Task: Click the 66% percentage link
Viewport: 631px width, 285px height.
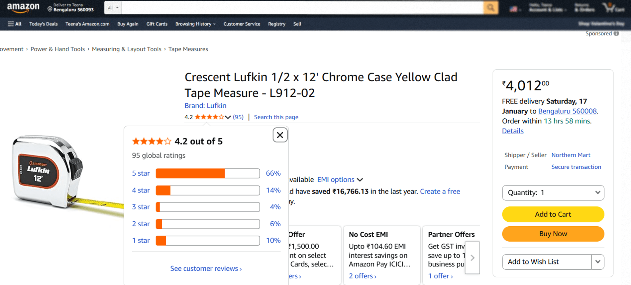Action: tap(273, 173)
